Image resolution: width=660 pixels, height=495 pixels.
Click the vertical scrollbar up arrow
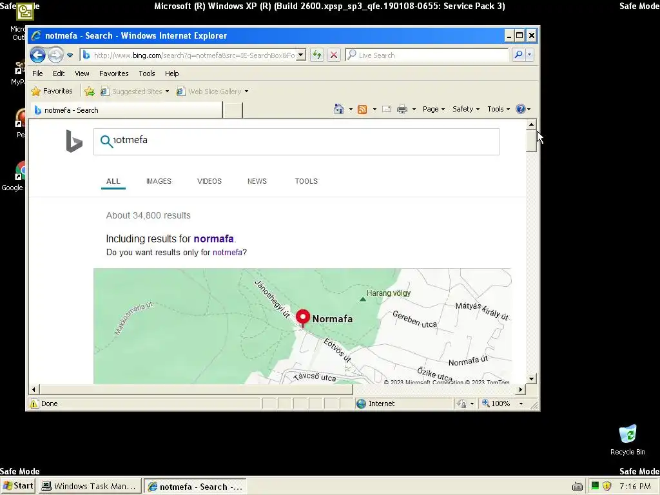[x=531, y=124]
